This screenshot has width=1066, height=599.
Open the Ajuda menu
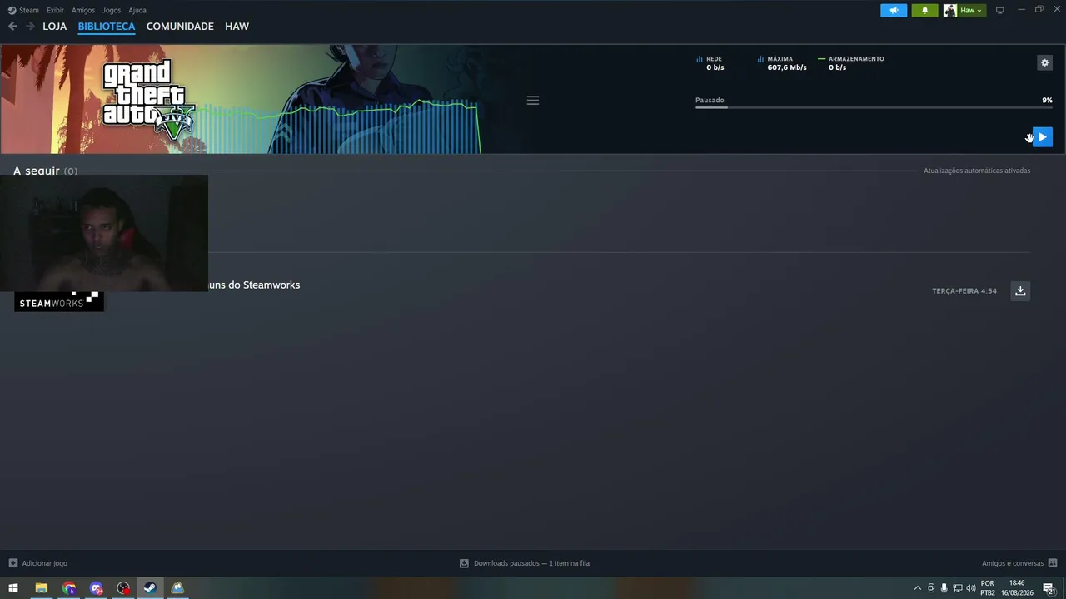pos(137,10)
